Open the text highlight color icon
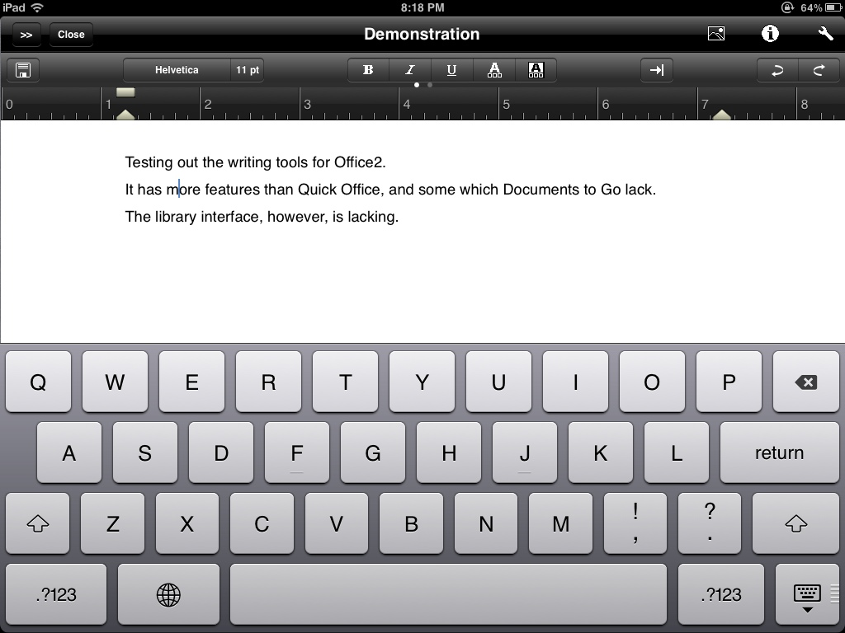The image size is (845, 633). [536, 71]
